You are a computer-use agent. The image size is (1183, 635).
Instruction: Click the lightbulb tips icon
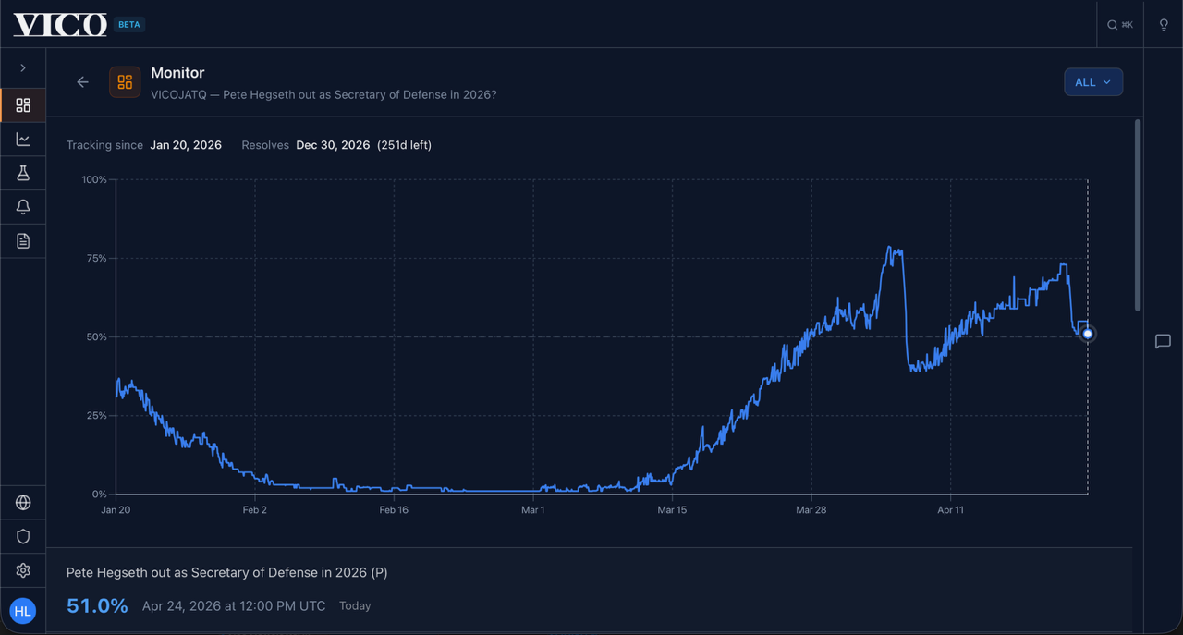(x=1164, y=25)
